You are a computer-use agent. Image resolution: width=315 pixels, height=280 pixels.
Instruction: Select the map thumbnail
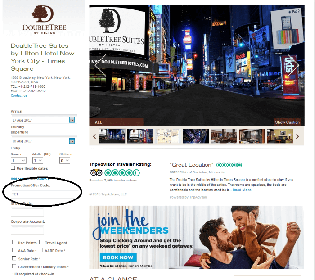(x=168, y=136)
